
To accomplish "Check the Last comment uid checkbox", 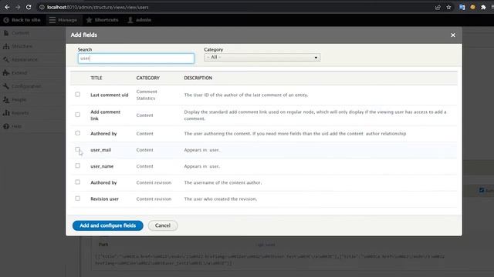I will (x=77, y=95).
